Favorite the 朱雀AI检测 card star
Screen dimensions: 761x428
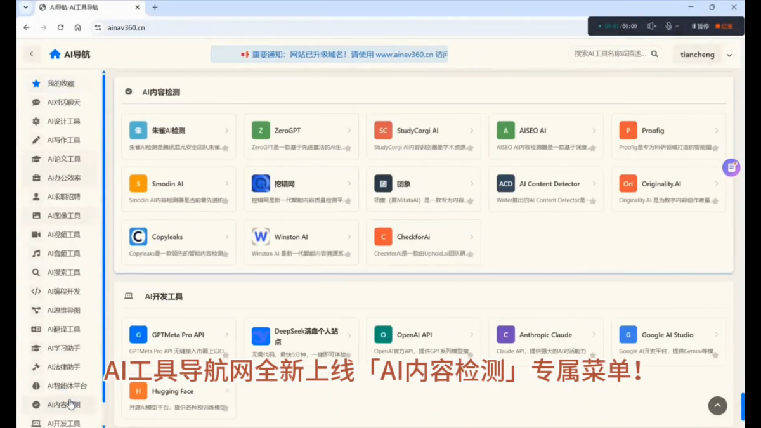[225, 147]
